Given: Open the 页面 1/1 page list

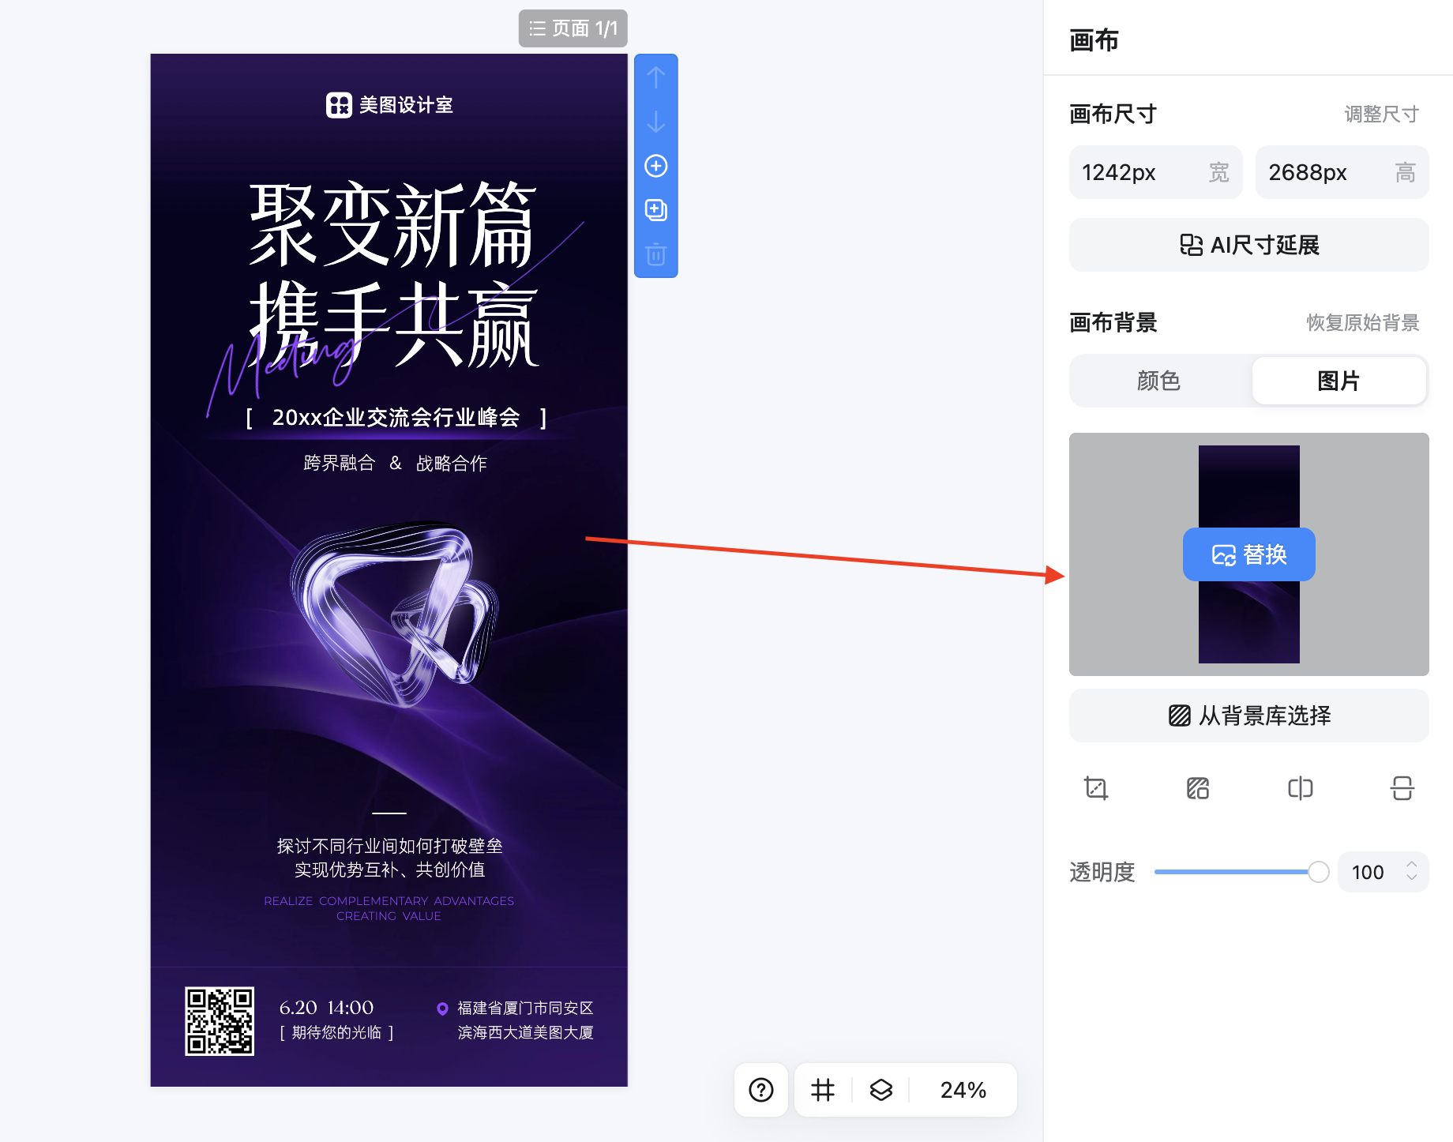Looking at the screenshot, I should click(573, 28).
